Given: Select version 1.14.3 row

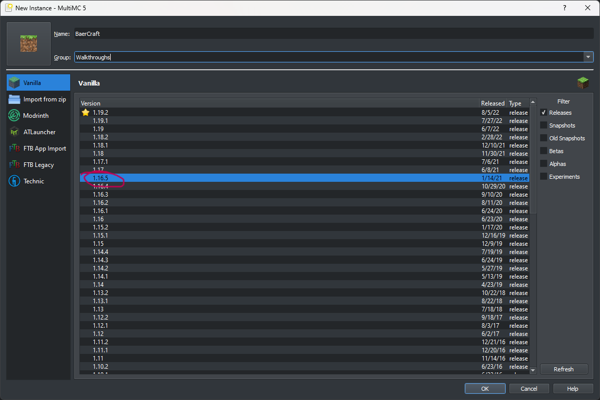Looking at the screenshot, I should tap(304, 260).
